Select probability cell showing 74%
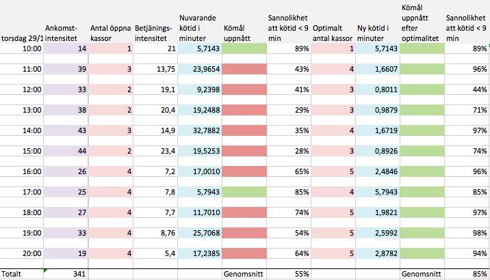 [x=289, y=212]
